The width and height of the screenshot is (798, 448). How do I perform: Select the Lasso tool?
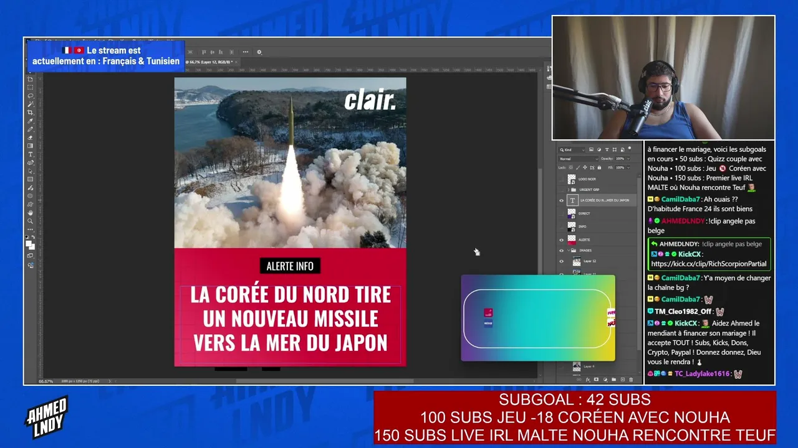click(x=30, y=96)
